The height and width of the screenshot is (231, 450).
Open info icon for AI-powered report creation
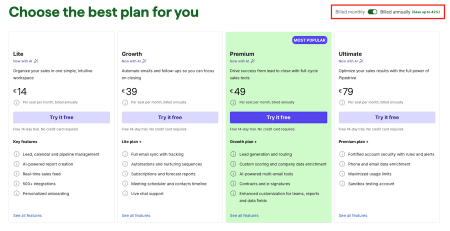[x=16, y=164]
